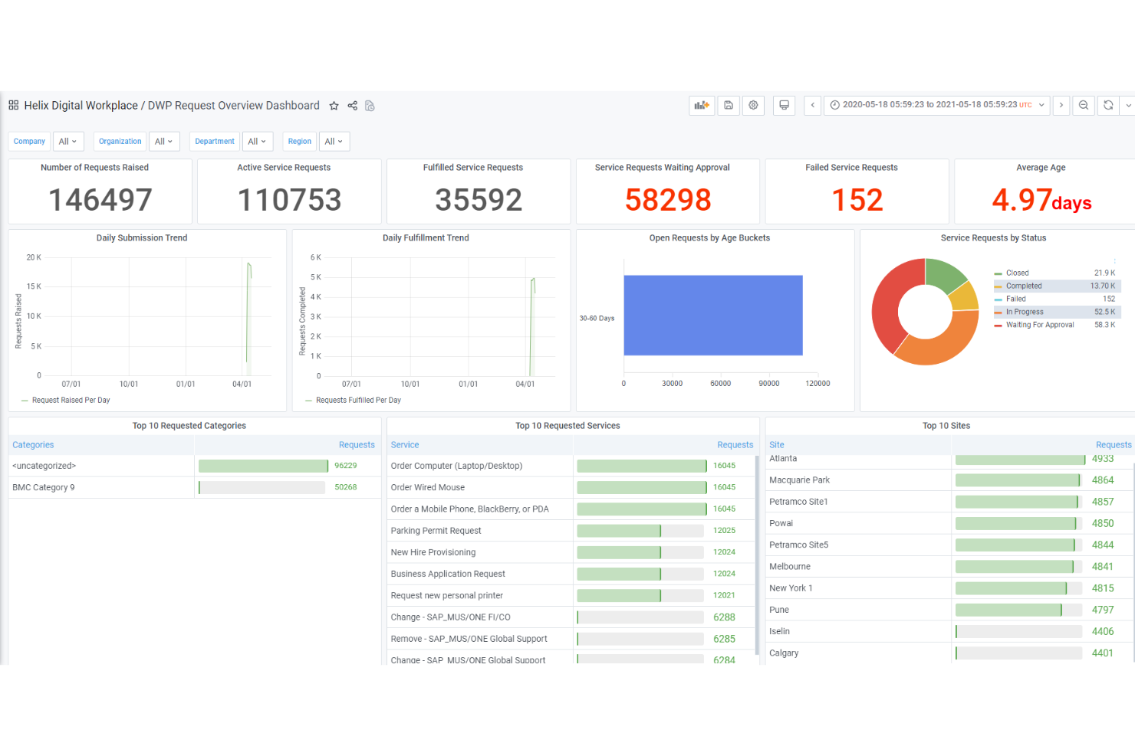Save the dashboard

click(727, 105)
